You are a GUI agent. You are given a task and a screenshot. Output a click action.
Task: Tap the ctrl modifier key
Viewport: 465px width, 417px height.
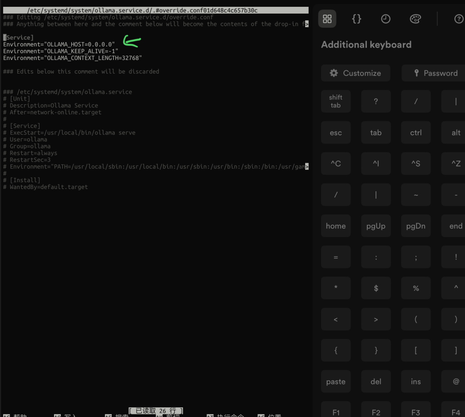pyautogui.click(x=416, y=133)
